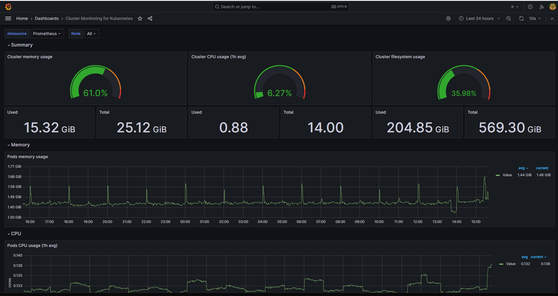Open dashboard settings gear
This screenshot has width=558, height=296.
[448, 18]
